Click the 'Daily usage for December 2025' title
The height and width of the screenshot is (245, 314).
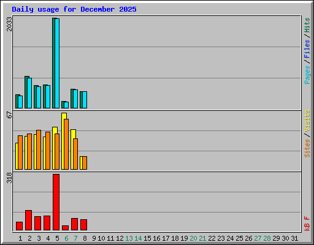point(74,9)
